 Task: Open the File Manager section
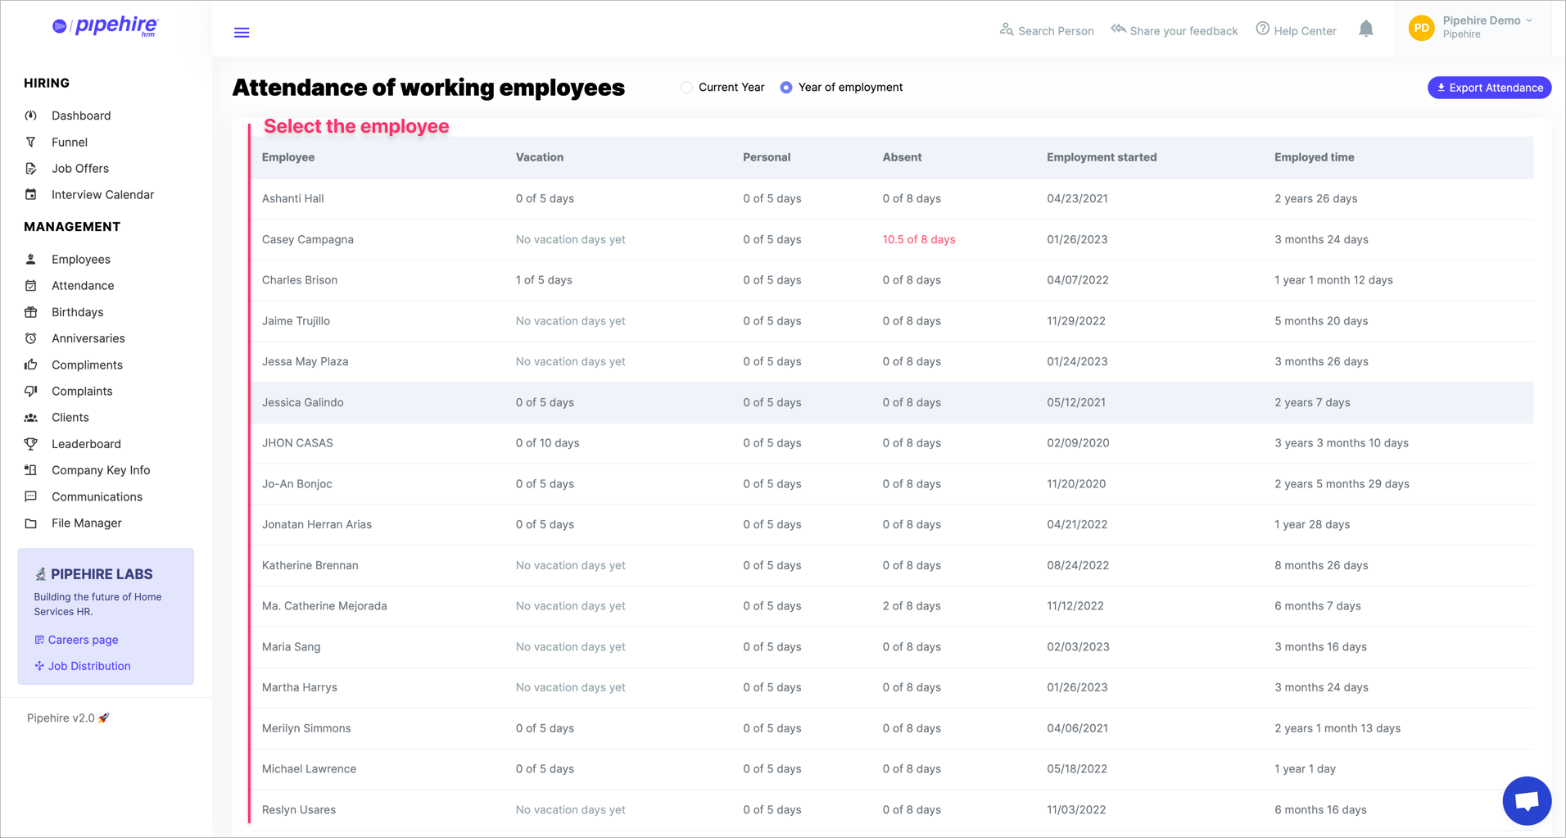84,523
